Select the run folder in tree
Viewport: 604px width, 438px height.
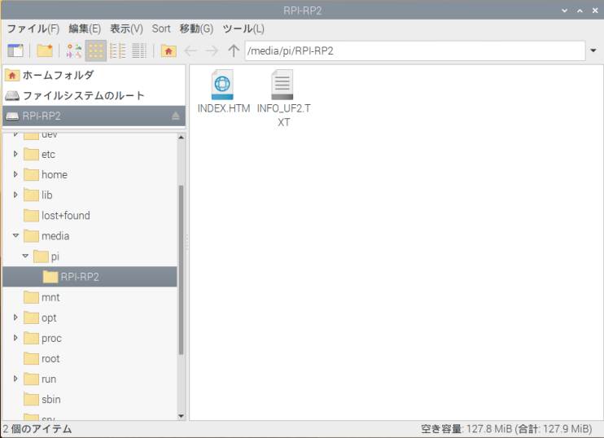[x=40, y=379]
